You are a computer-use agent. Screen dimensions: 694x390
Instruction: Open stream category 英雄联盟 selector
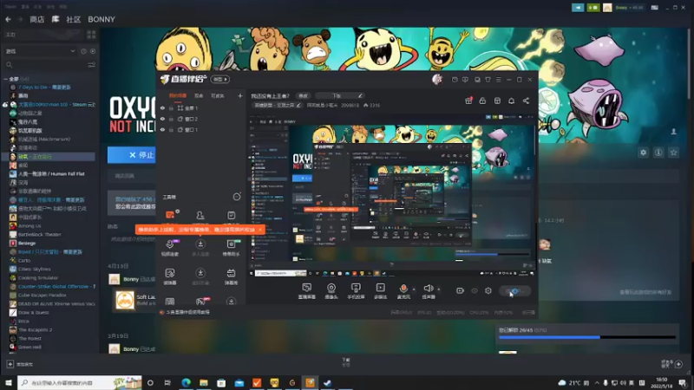278,105
